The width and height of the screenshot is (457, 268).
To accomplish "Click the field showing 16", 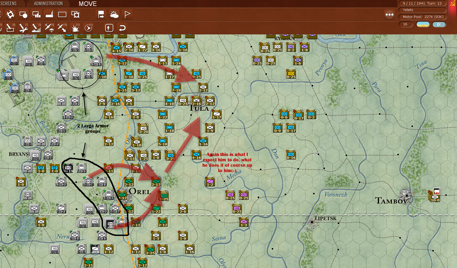I will click(406, 24).
